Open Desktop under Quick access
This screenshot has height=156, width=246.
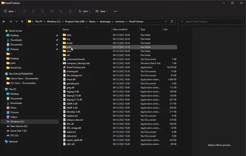tap(14, 35)
